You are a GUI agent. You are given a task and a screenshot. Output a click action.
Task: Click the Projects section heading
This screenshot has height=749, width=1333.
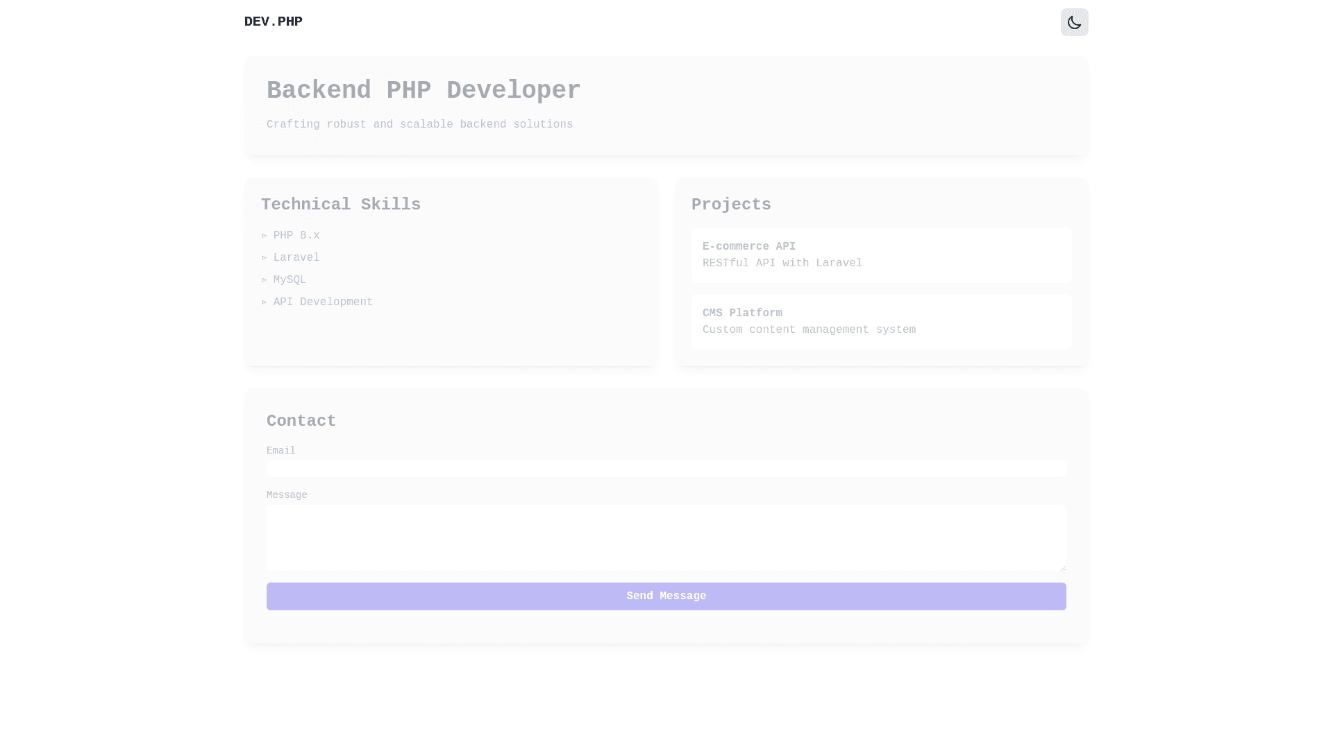click(x=731, y=205)
